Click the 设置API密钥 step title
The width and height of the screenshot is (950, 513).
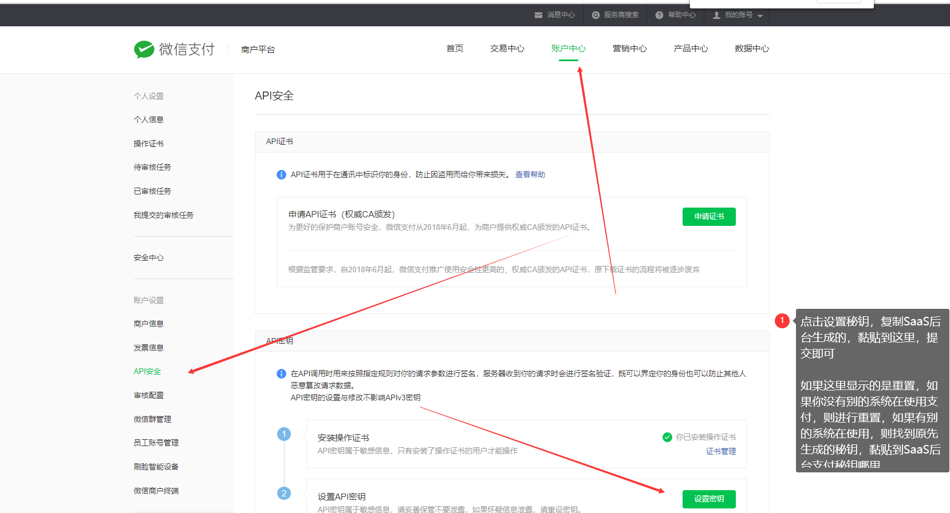[x=341, y=496]
